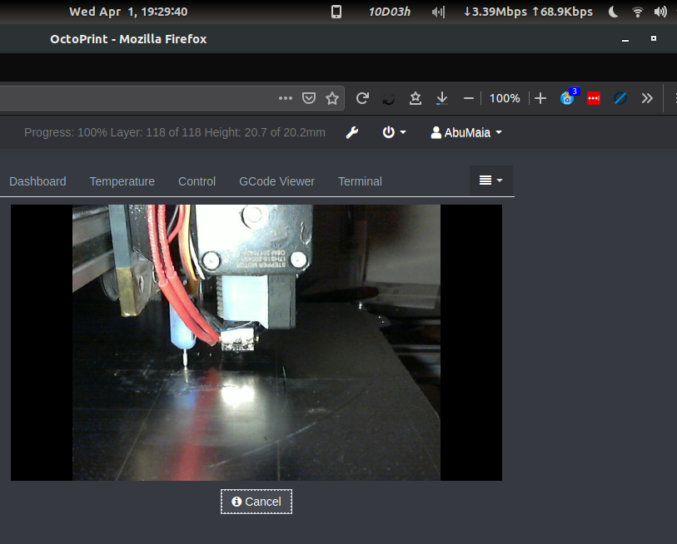
Task: Zoom the page in with the plus button
Action: [540, 98]
